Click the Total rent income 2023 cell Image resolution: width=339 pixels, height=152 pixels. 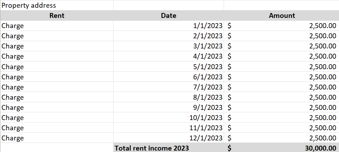169,148
